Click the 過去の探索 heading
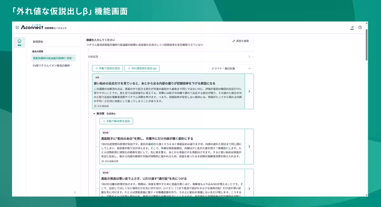 [37, 51]
